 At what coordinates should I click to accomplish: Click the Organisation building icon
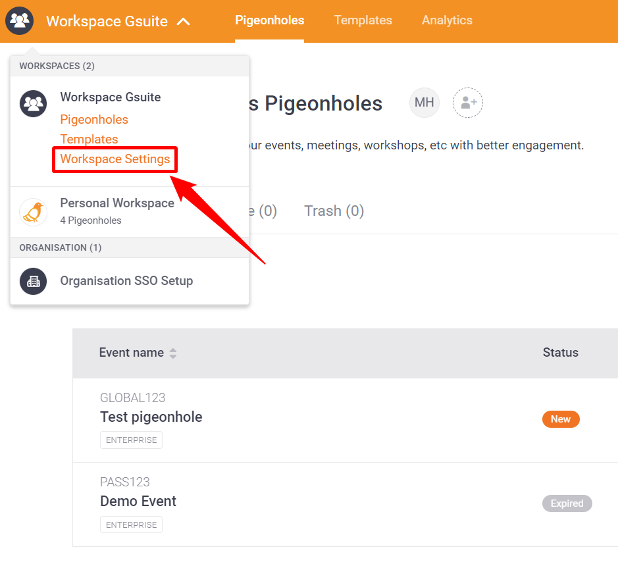(33, 281)
